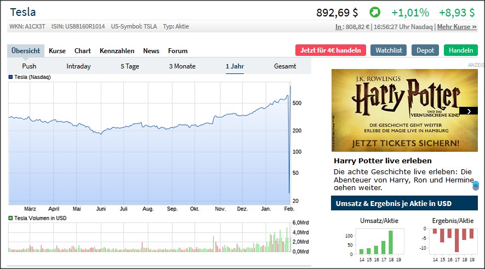Viewport: 485px width, 269px height.
Task: Open the News tab
Action: tap(151, 51)
